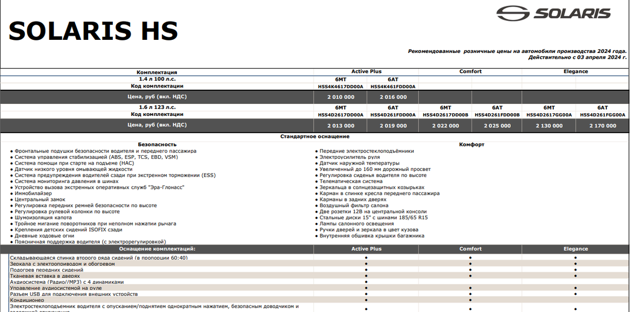Viewport: 630px width, 312px height.
Task: Click the 'Кондиционер' row label
Action: pos(27,300)
